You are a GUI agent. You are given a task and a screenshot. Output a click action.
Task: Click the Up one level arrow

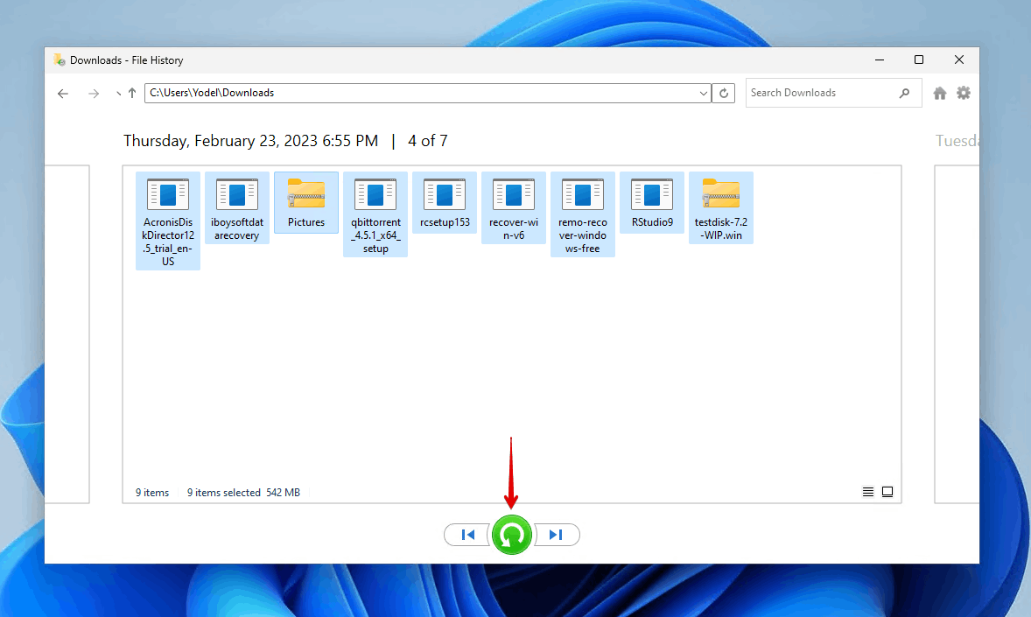(x=132, y=94)
